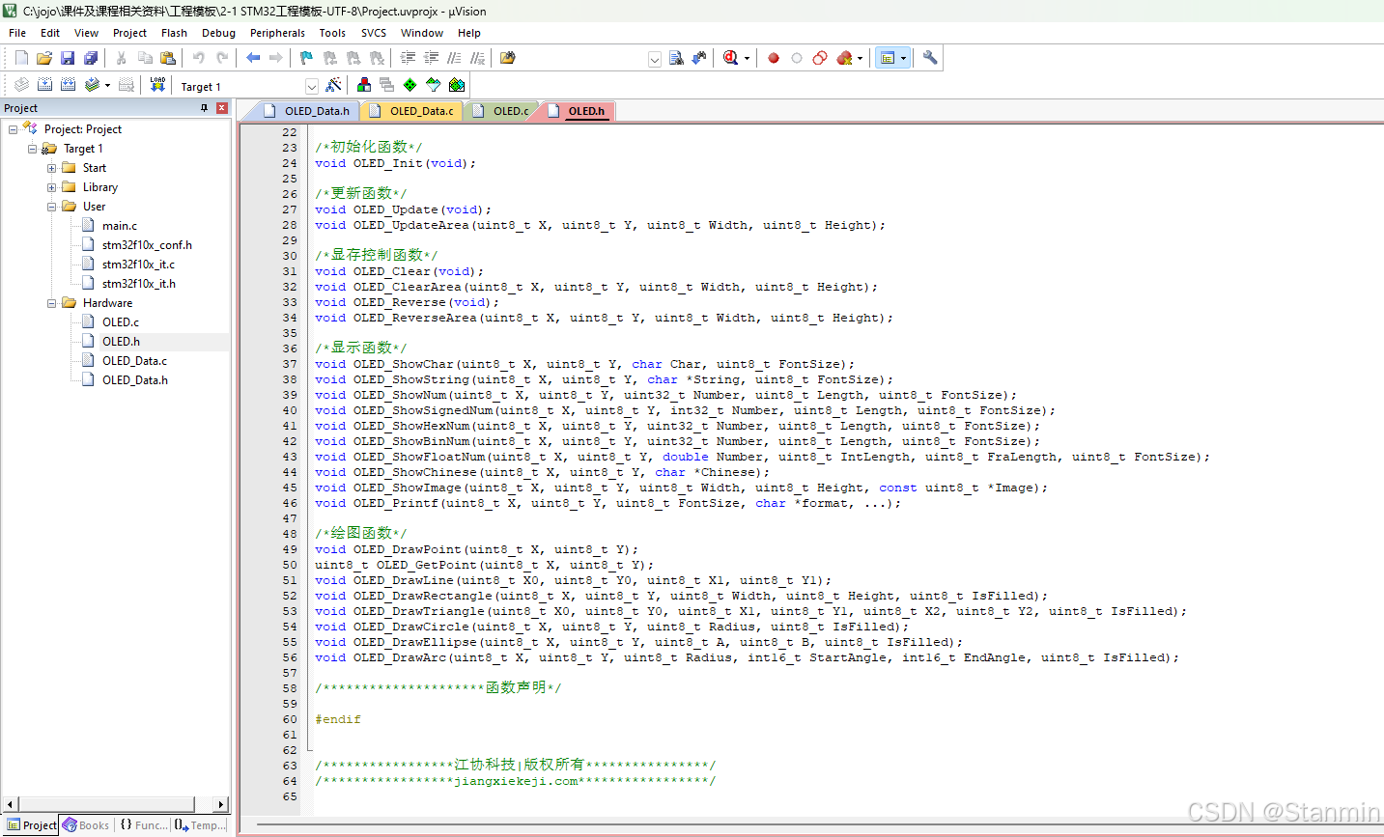Open the Target 1 selection dropdown
Screen dimensions: 1384x837
tap(312, 86)
